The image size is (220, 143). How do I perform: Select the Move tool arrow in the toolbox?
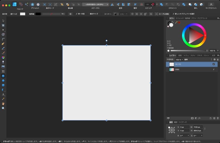click(3, 21)
